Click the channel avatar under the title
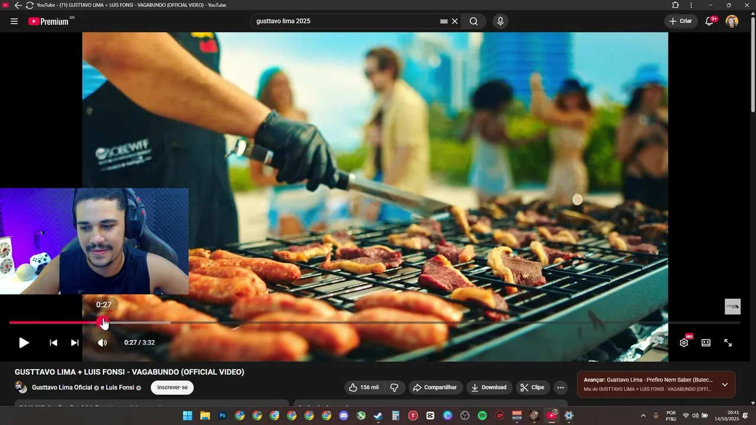The width and height of the screenshot is (756, 425). [21, 387]
